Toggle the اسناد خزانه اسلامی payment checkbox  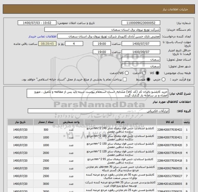pos(125,80)
